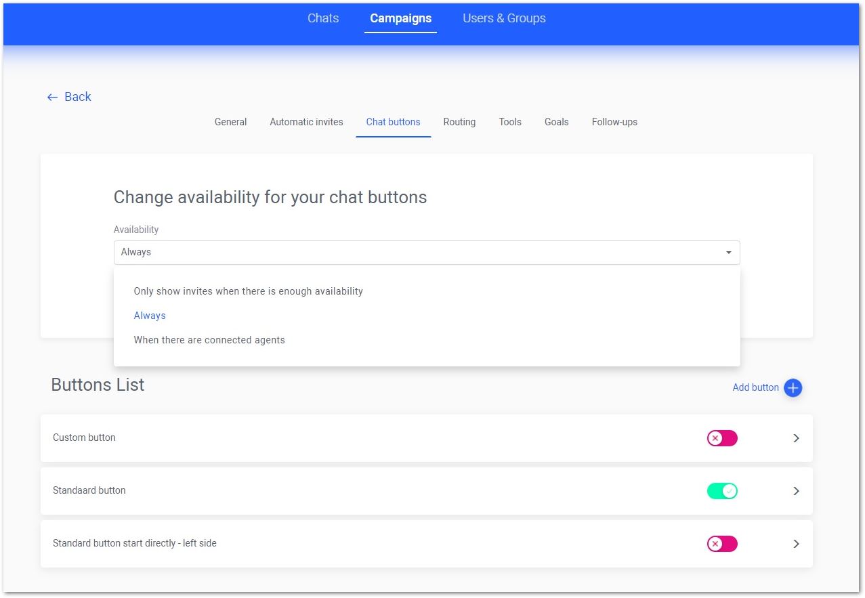Click the Back link text
Image resolution: width=865 pixels, height=598 pixels.
[x=77, y=97]
